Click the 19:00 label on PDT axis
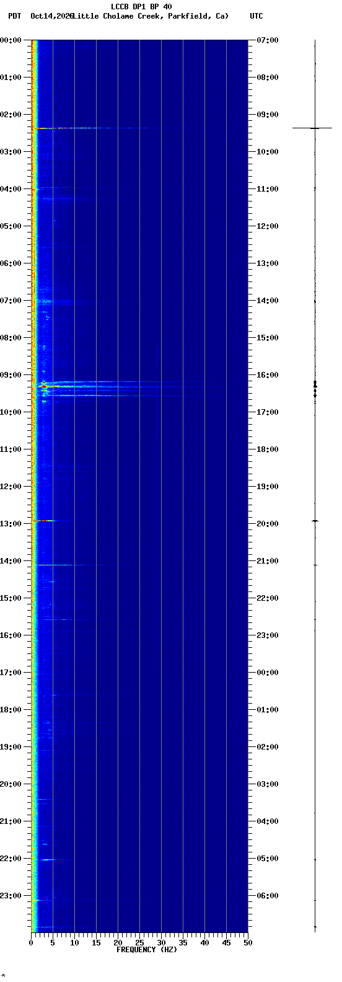Screen dimensions: 342x982 click(11, 747)
